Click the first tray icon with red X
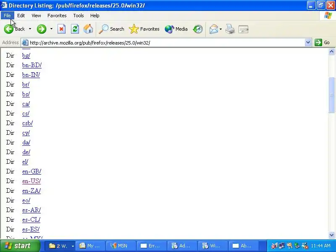This screenshot has height=252, width=336. coord(274,246)
